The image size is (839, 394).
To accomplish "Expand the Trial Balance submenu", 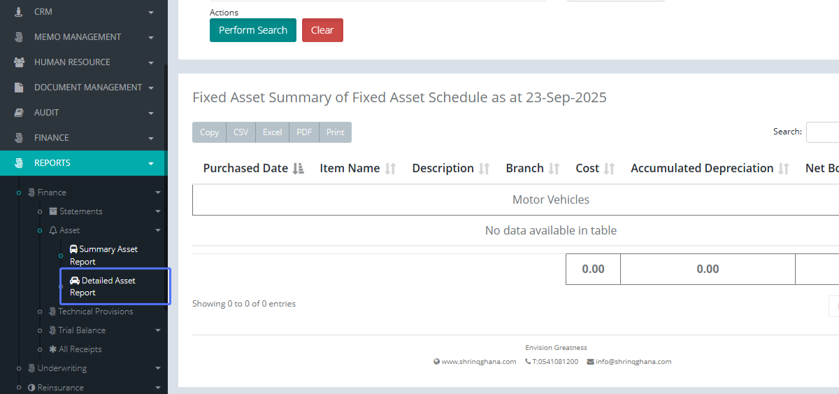I will tap(158, 330).
